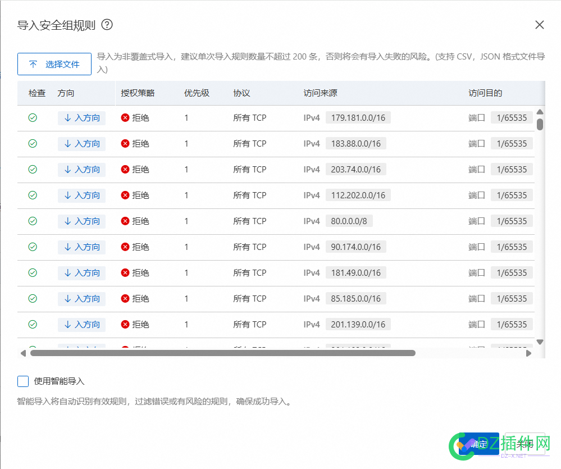This screenshot has width=561, height=469.
Task: Click the horizontal scrollbar below the rule list
Action: [225, 353]
